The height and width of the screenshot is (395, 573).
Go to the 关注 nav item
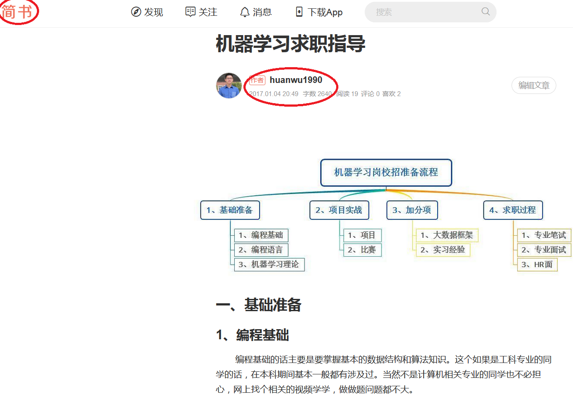pos(201,12)
